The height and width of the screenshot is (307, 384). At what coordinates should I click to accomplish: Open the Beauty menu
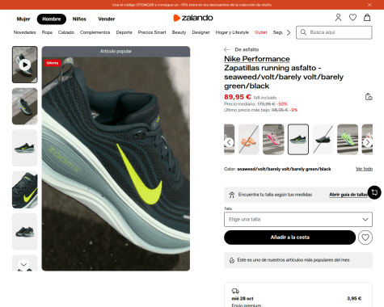(179, 32)
